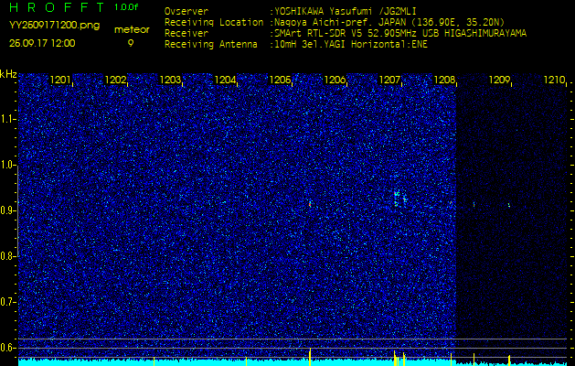The width and height of the screenshot is (575, 366).
Task: Click the meteor echo between 1205 and 1206
Action: (x=310, y=204)
